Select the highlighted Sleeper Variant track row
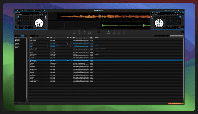Screen dimensions: 198x114 coord(106,60)
